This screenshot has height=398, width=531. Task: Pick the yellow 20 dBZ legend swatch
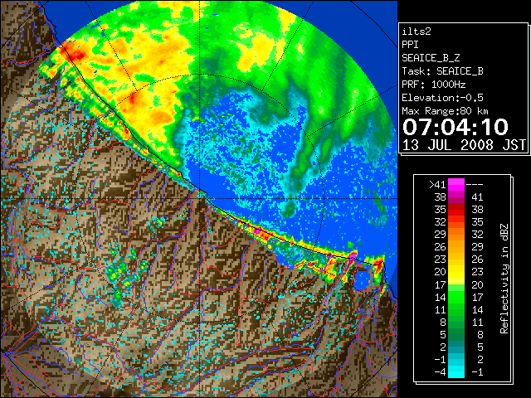[x=456, y=272]
